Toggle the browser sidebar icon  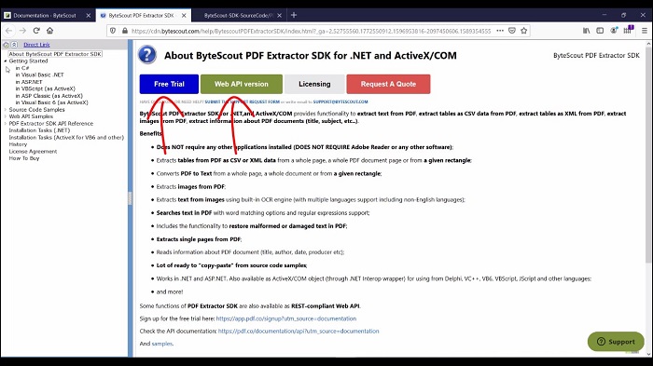pos(600,31)
